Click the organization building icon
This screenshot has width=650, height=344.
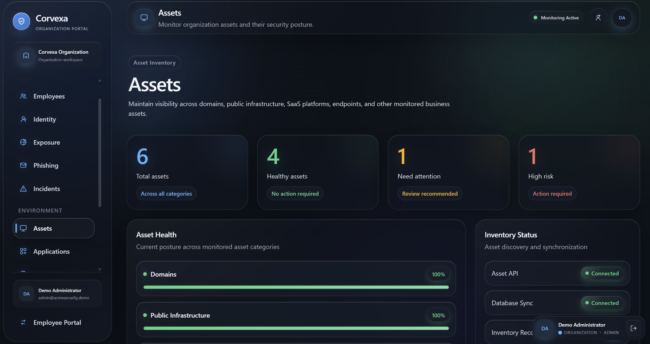click(x=26, y=56)
